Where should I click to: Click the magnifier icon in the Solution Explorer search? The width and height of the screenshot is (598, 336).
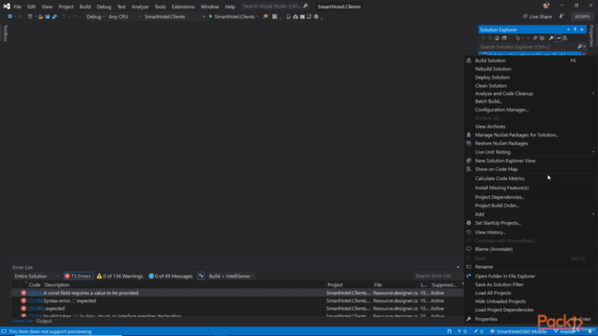coord(579,47)
